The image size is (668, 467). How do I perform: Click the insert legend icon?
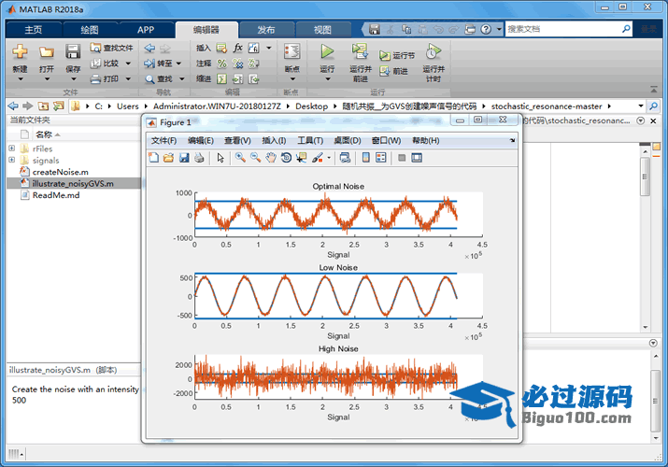[381, 158]
